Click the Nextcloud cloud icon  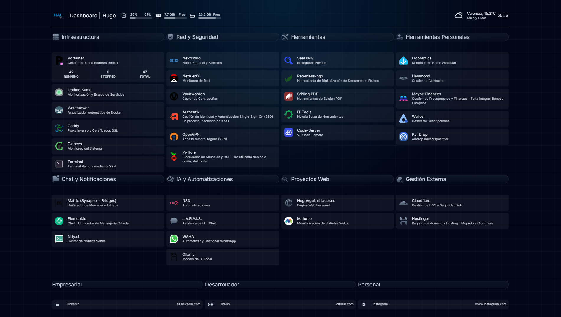click(x=174, y=60)
